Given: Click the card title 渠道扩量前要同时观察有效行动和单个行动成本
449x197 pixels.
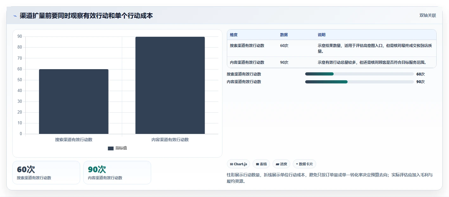Looking at the screenshot, I should click(86, 16).
